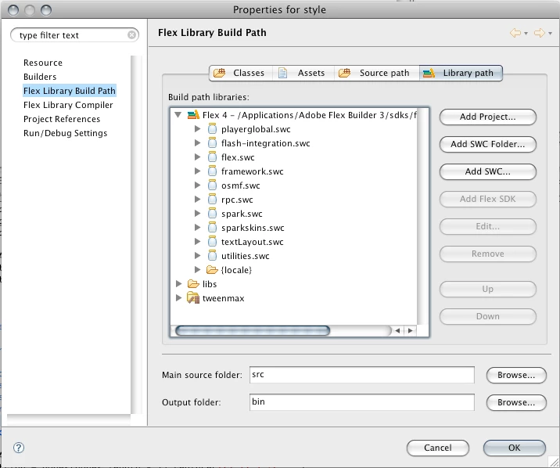Expand the playerglobal.swc node
Viewport: 560px width, 468px height.
click(197, 129)
